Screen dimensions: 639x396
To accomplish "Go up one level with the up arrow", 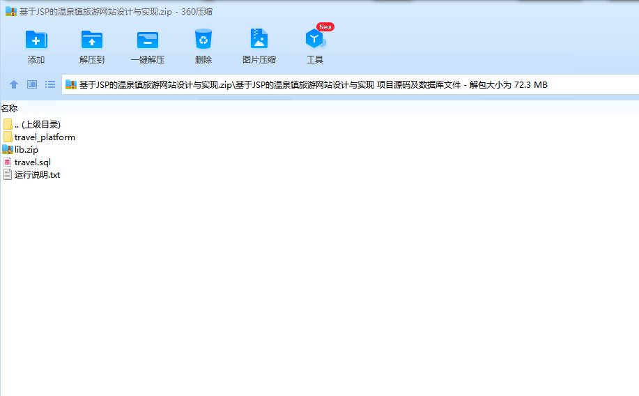I will tap(14, 84).
